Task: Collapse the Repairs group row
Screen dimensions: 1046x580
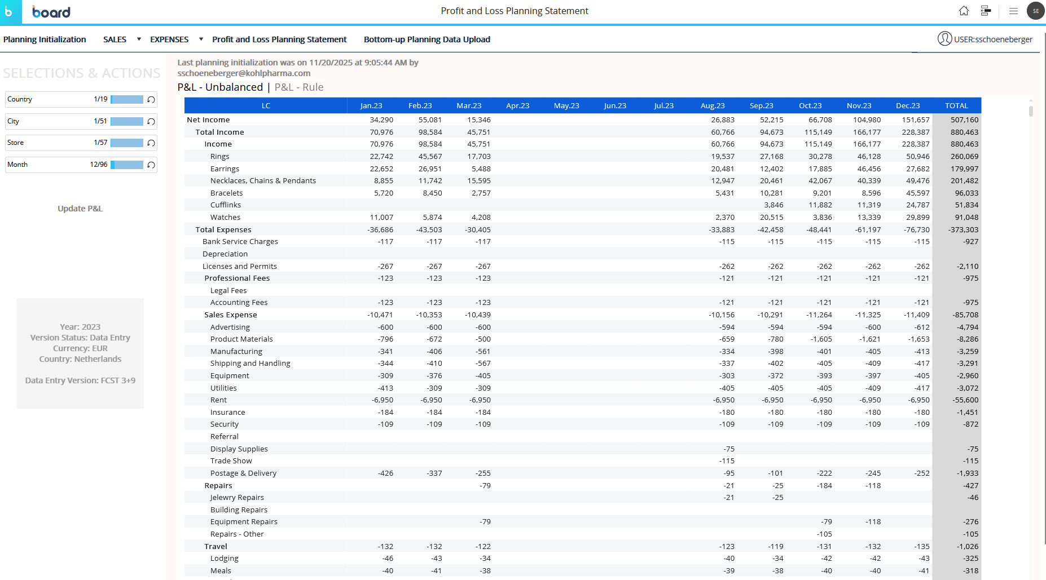Action: point(218,486)
